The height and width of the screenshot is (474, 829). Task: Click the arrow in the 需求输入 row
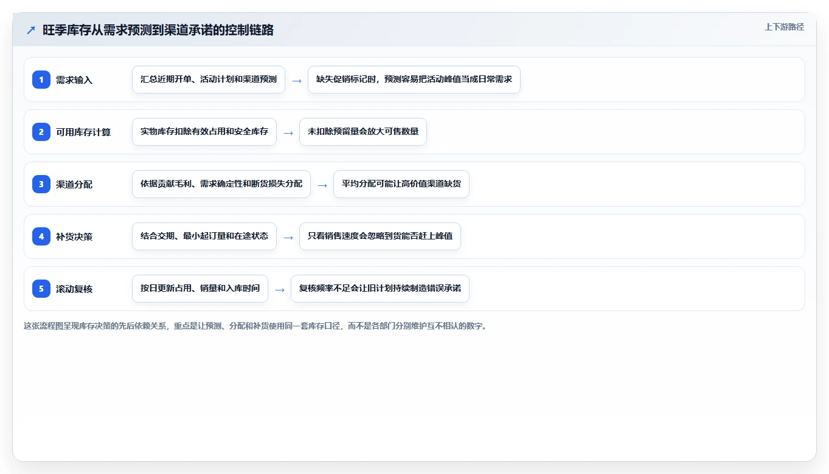tap(297, 80)
